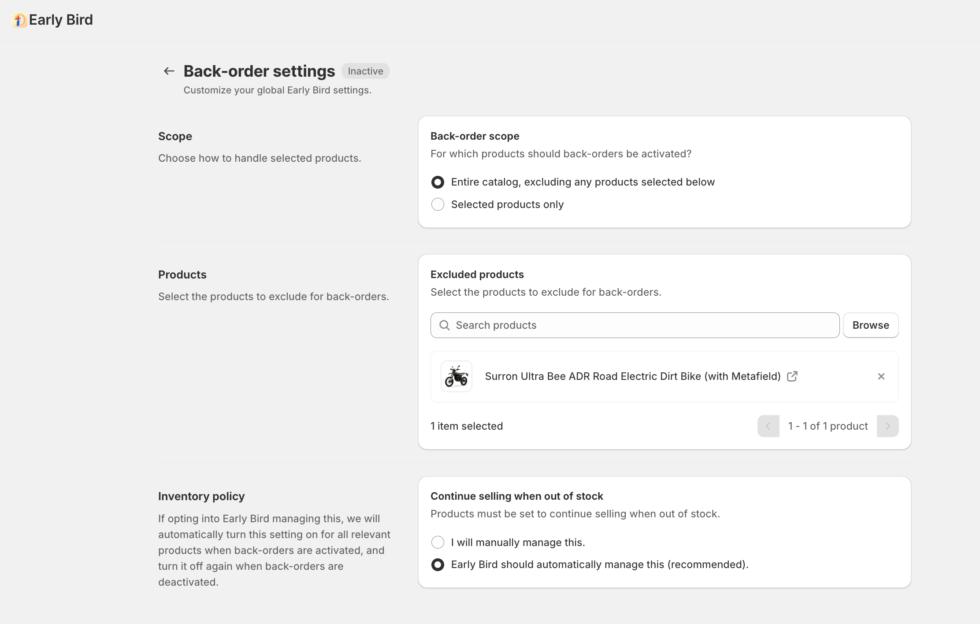Click the back arrow to leave settings

[169, 71]
